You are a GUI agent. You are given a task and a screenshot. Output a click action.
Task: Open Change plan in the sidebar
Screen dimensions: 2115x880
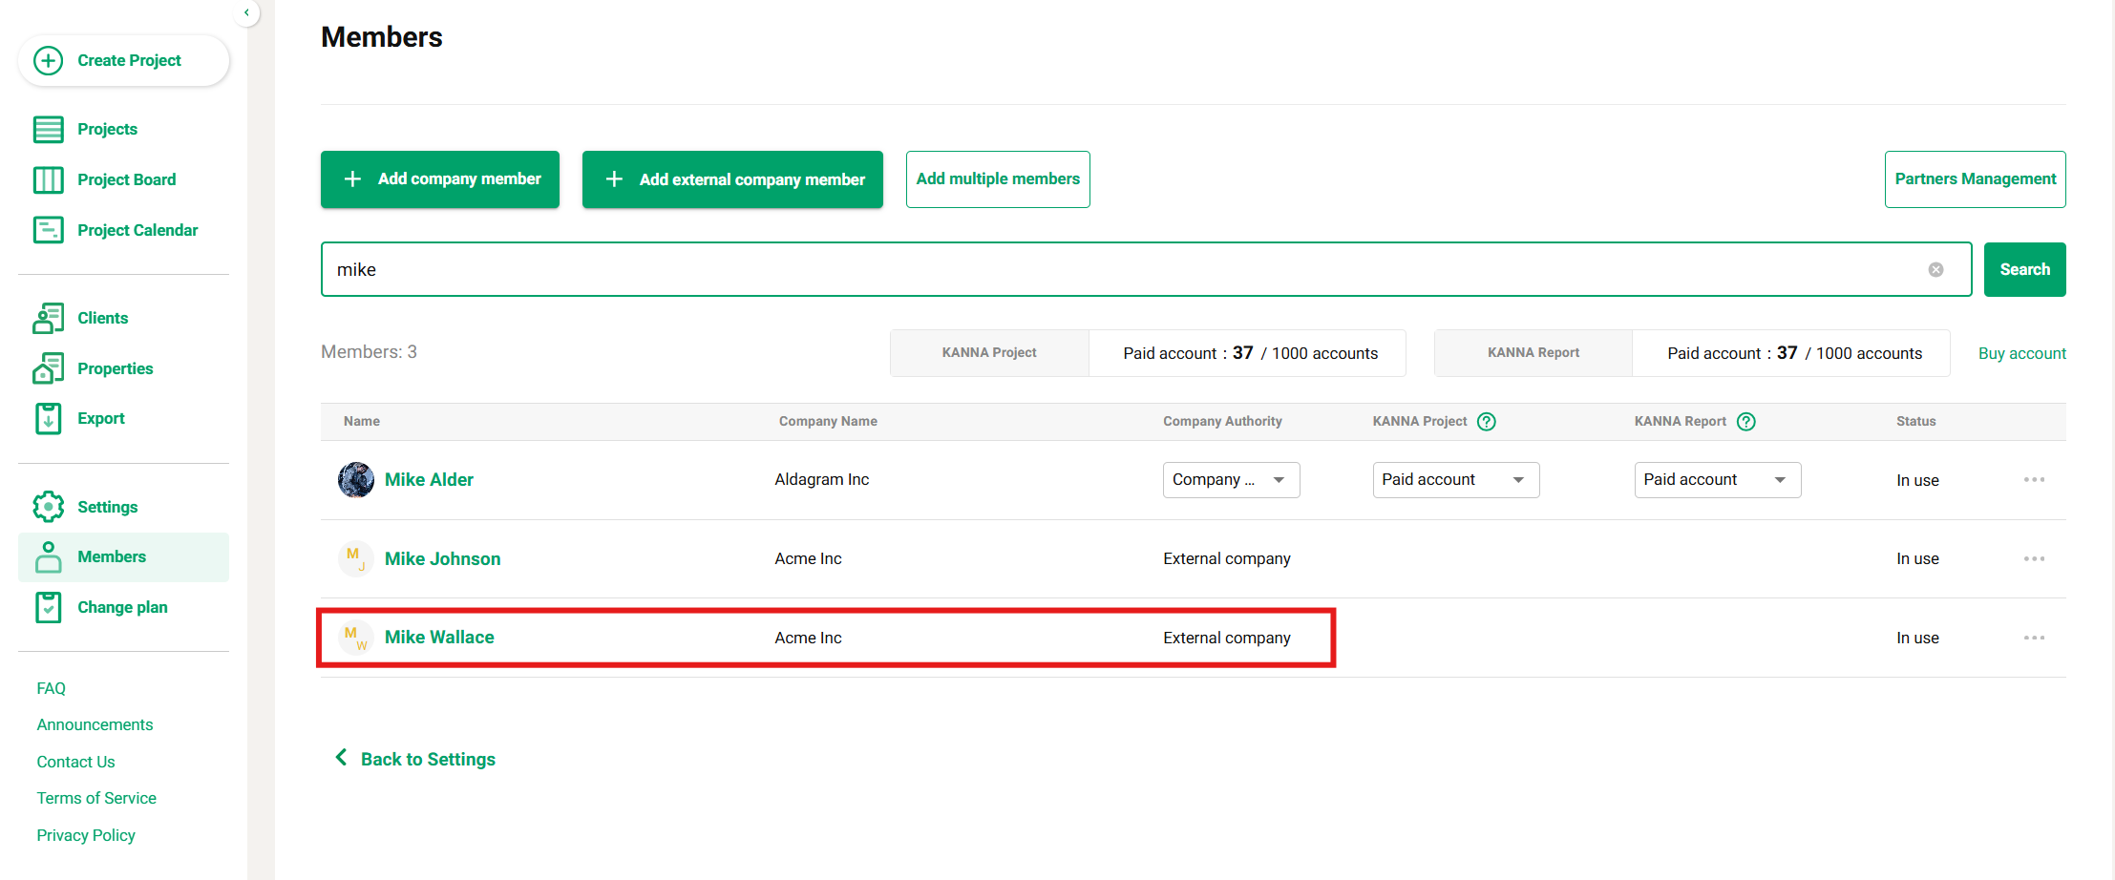pyautogui.click(x=122, y=607)
